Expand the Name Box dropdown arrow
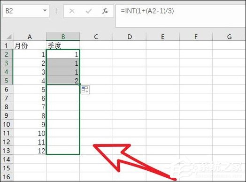 pos(45,11)
